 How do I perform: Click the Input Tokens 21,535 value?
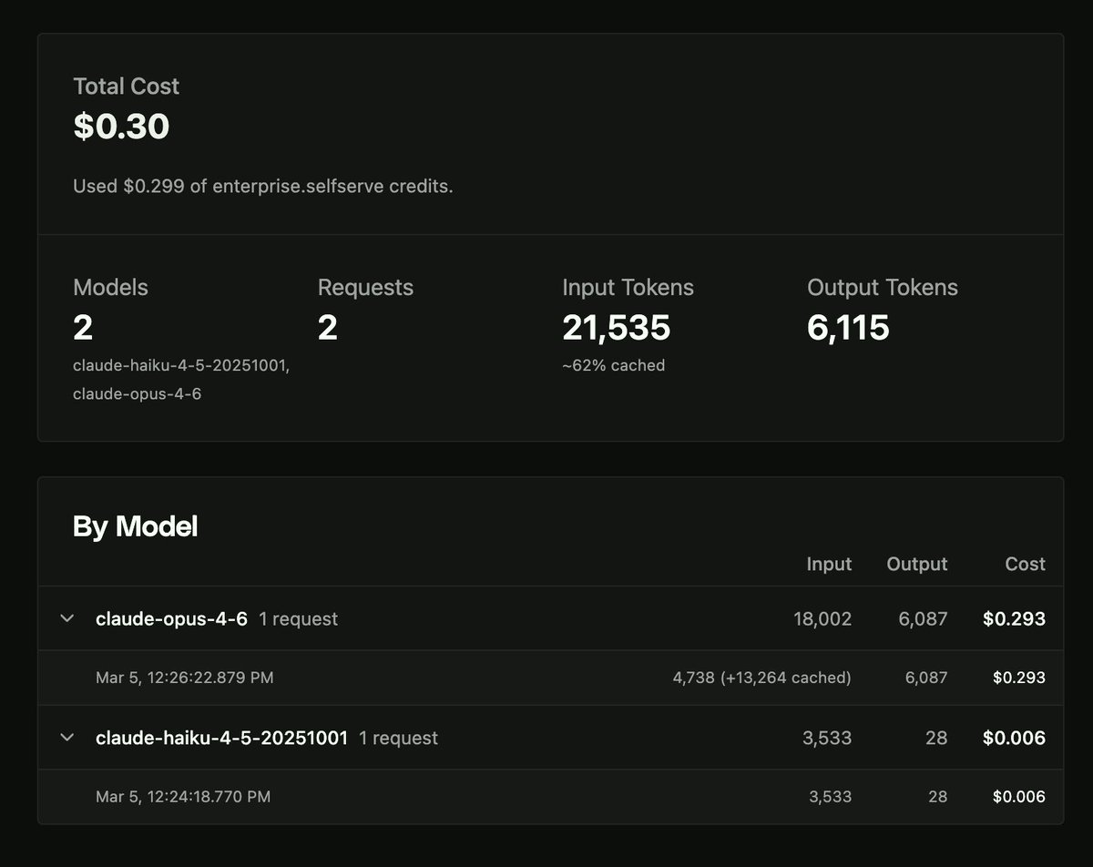pyautogui.click(x=617, y=328)
